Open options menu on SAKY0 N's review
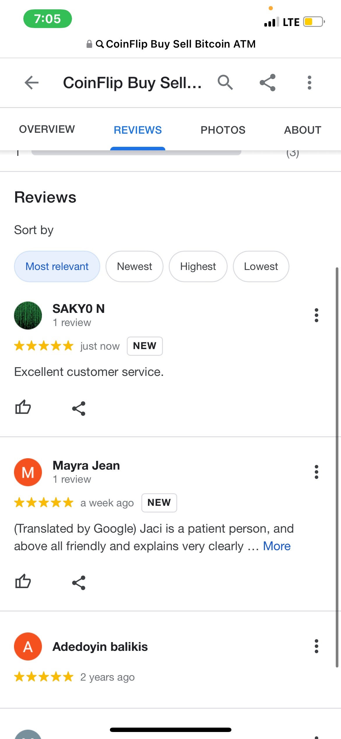The image size is (341, 739). point(317,316)
